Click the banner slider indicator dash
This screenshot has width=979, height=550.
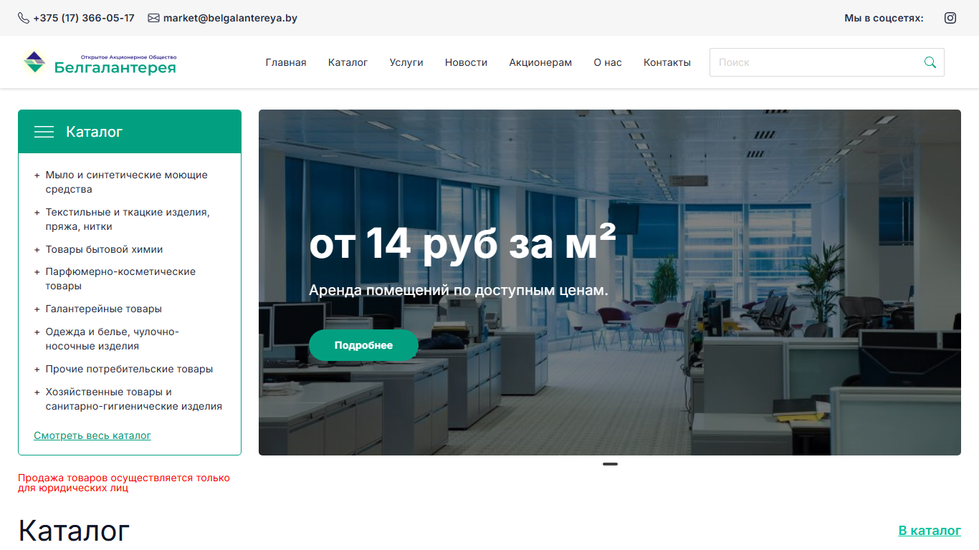[610, 464]
